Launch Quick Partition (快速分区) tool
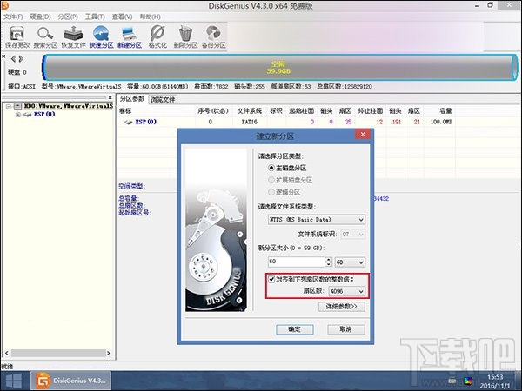The width and height of the screenshot is (522, 391). [x=101, y=37]
